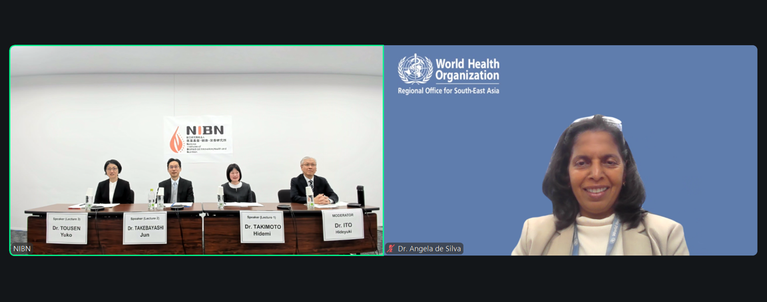Click the Dr. TAKEBAYASHI Jun name placard

coord(144,228)
